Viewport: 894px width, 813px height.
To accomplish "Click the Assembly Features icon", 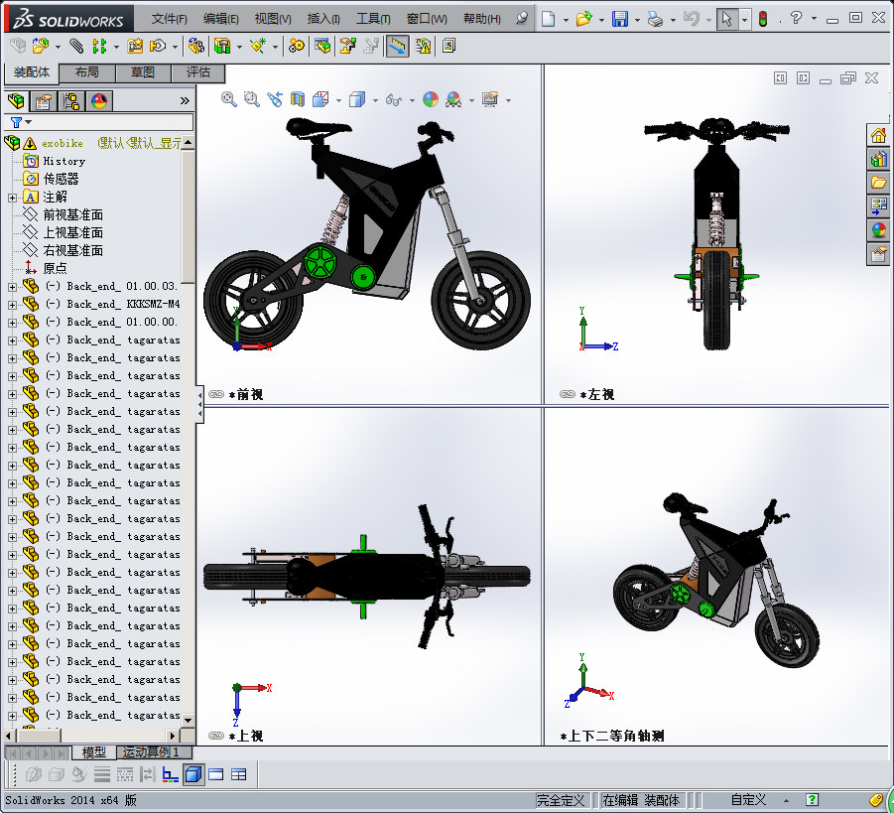I will pos(222,46).
